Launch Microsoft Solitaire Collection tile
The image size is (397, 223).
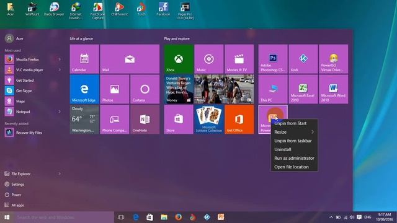click(x=208, y=120)
